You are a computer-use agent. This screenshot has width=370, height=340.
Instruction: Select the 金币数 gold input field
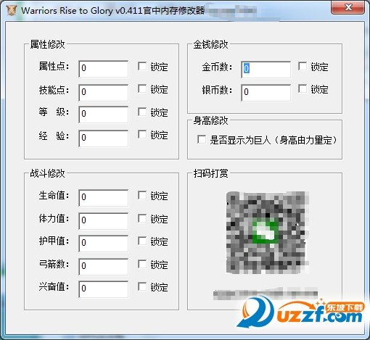tap(266, 70)
